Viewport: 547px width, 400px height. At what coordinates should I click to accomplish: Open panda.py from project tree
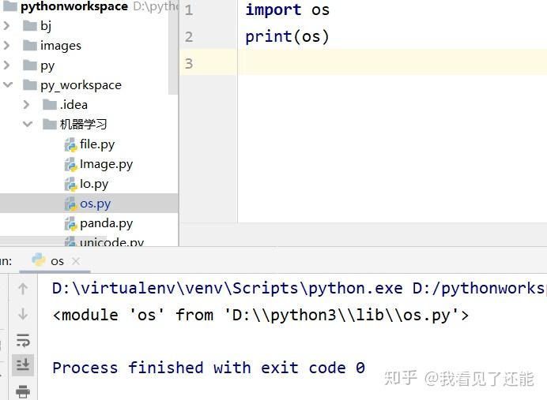tap(106, 223)
